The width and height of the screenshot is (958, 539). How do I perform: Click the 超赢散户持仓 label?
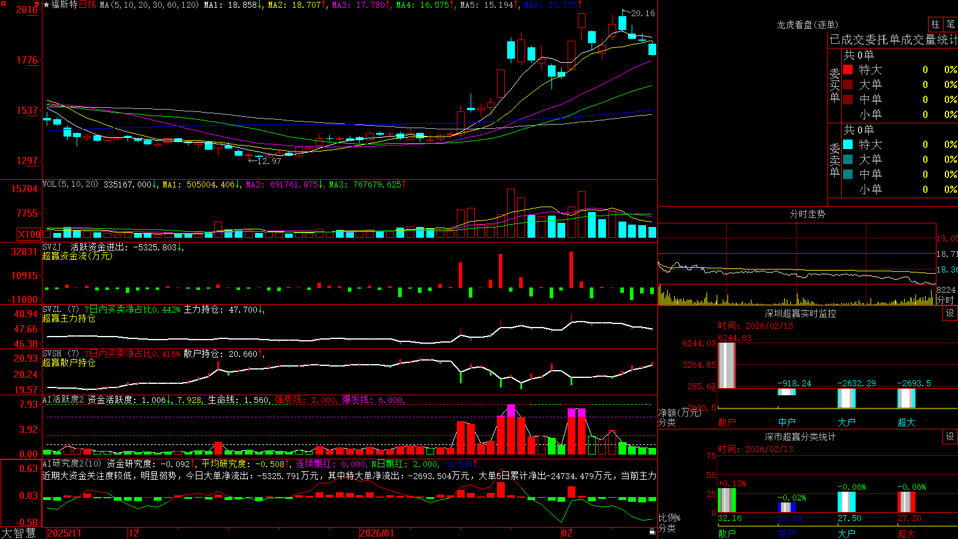point(69,362)
